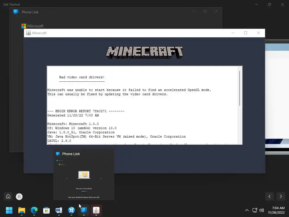The image size is (289, 217).
Task: Minimize the Minecraft window
Action: [x=233, y=33]
